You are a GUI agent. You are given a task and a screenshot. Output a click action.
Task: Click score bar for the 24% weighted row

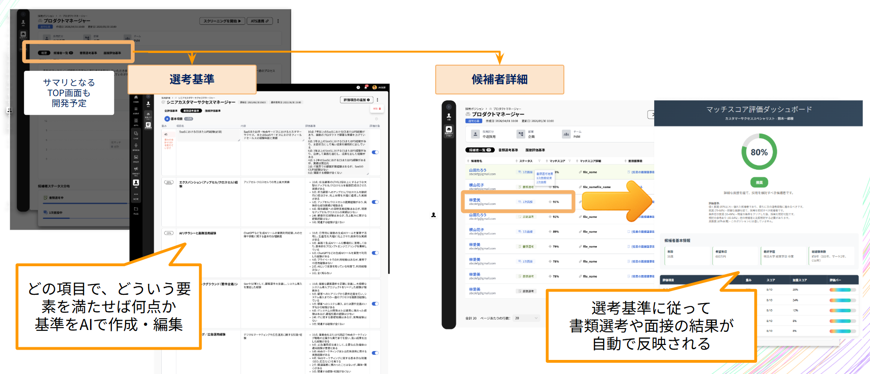843,300
